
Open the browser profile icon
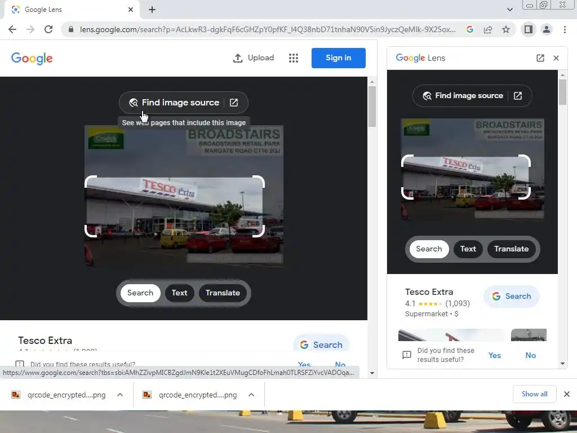pos(547,29)
